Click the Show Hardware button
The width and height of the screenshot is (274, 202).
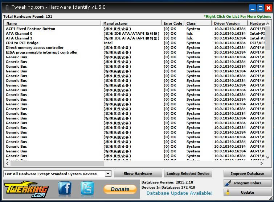[138, 174]
